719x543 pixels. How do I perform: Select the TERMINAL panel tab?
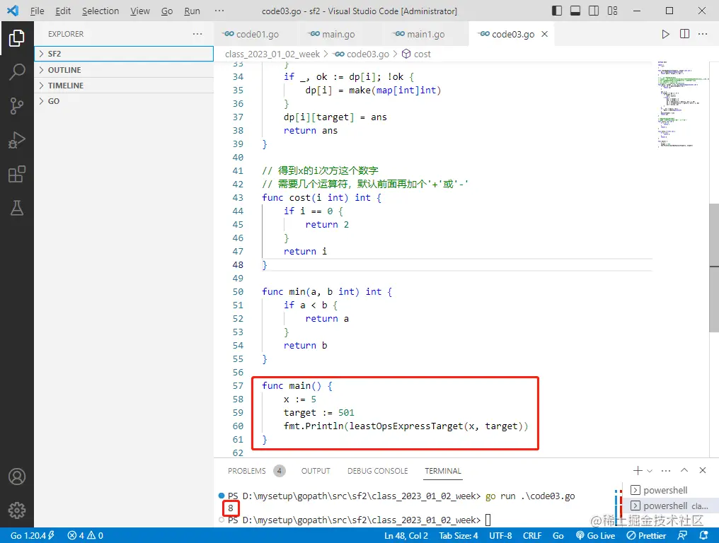point(443,471)
